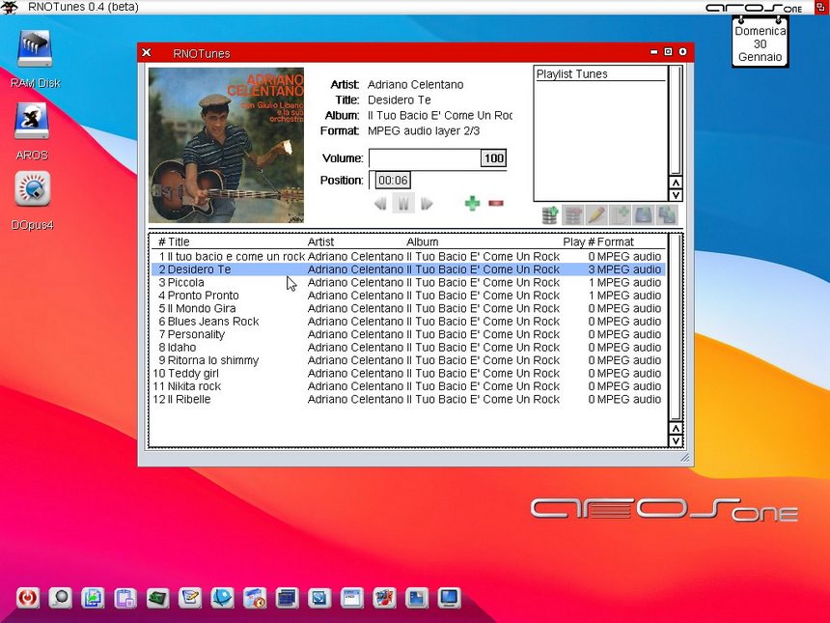Click the Playlist Tunes list header
The width and height of the screenshot is (830, 623).
click(x=600, y=74)
